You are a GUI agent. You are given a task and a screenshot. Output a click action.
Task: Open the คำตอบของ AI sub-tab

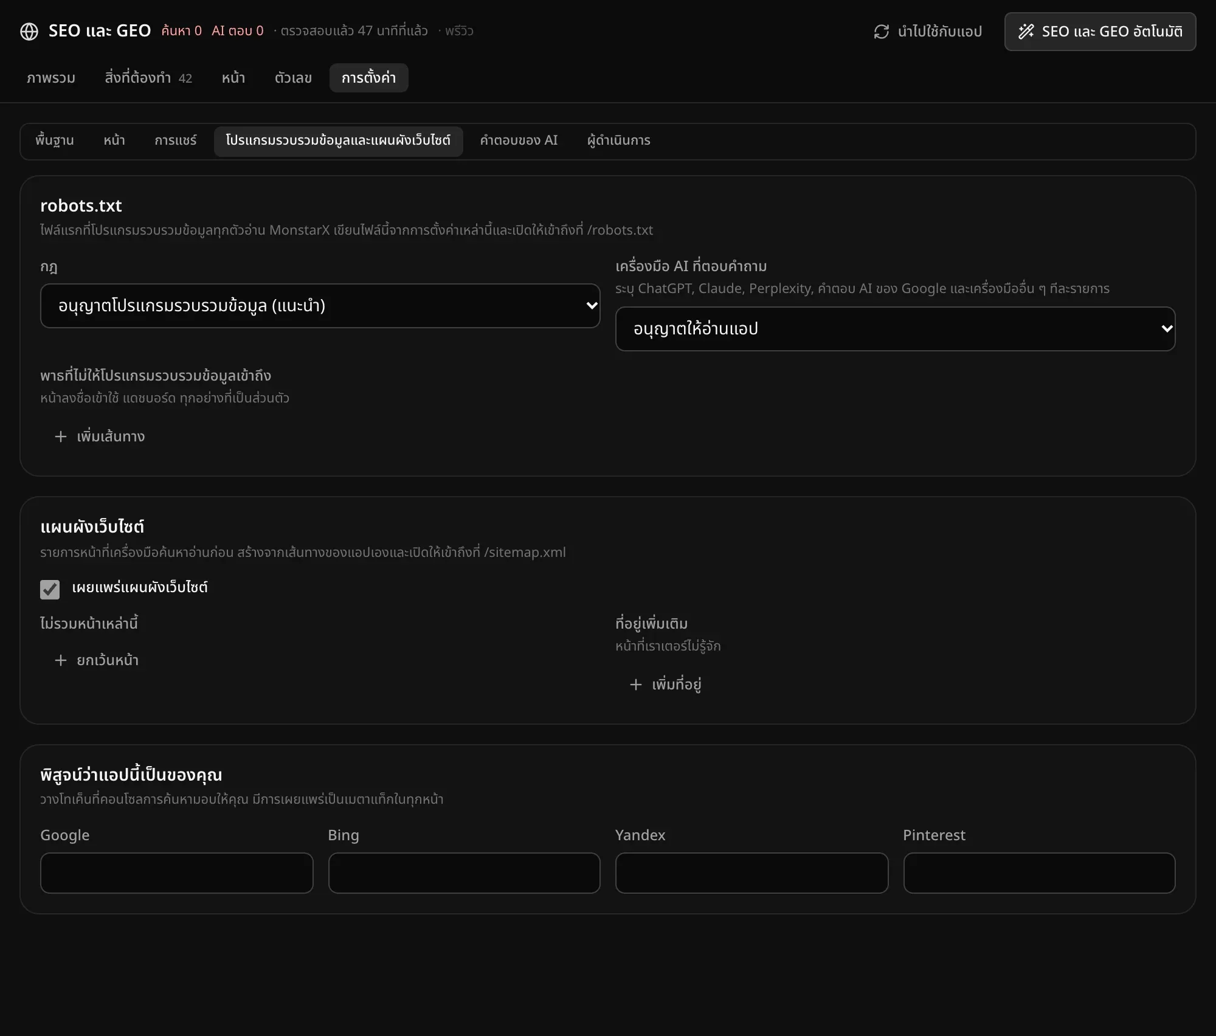tap(519, 140)
